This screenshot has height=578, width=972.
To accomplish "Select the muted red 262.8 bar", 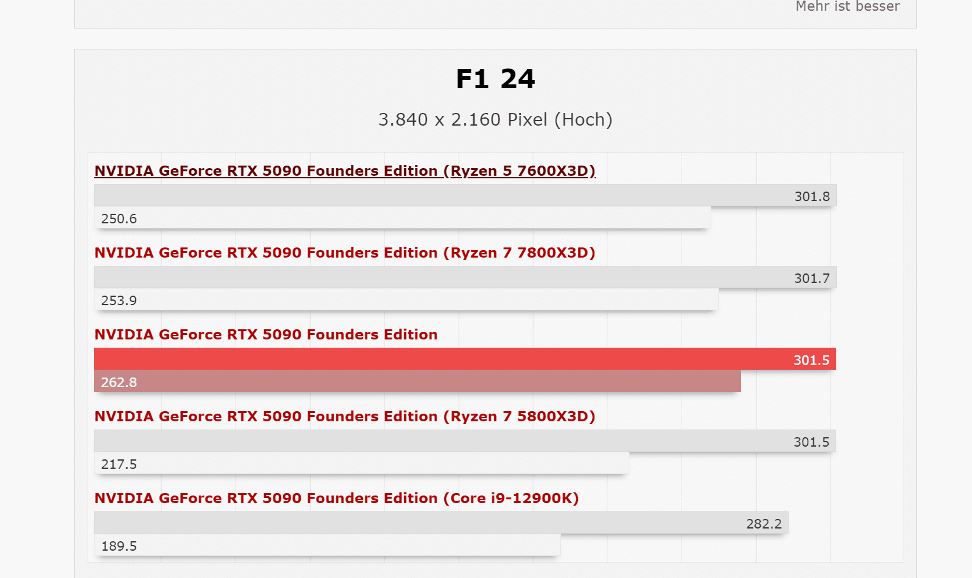I will point(417,381).
